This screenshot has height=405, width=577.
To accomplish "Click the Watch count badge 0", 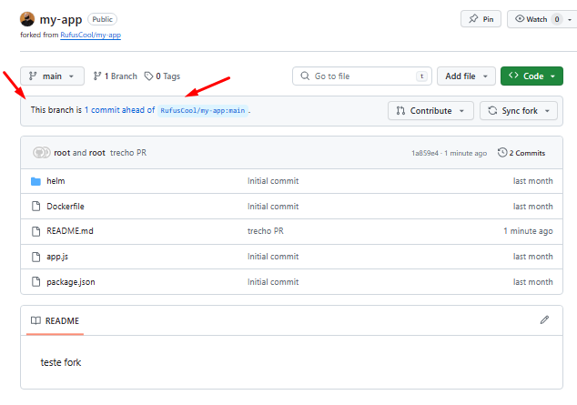I will [x=557, y=19].
